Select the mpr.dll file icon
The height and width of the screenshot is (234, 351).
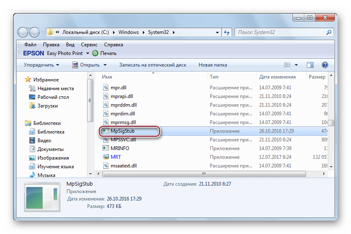tap(106, 87)
